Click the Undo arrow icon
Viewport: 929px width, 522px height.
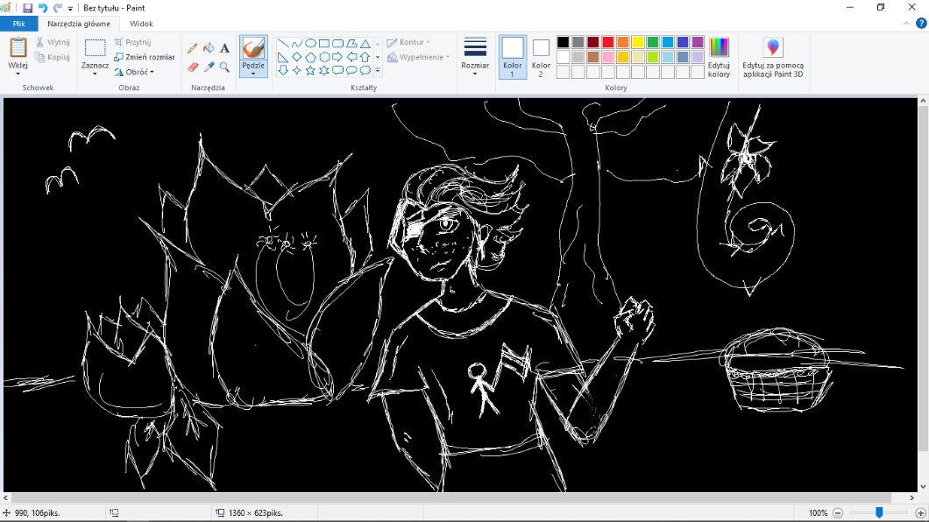point(43,8)
